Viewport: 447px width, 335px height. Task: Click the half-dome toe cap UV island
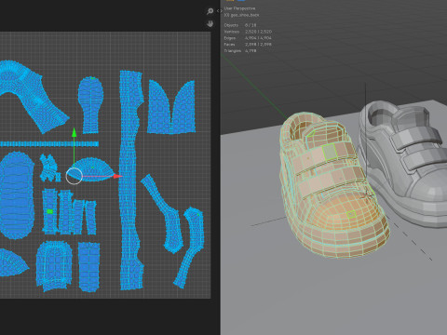point(92,169)
